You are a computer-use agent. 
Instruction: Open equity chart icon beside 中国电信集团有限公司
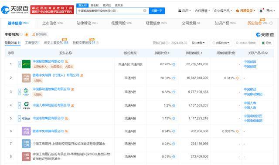[x=66, y=118]
